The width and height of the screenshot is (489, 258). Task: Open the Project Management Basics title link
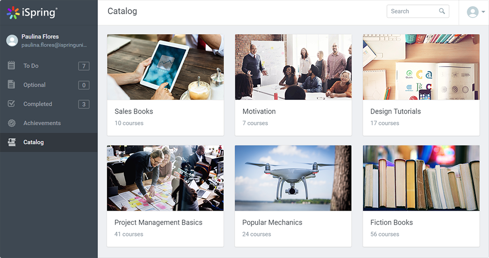pyautogui.click(x=158, y=222)
